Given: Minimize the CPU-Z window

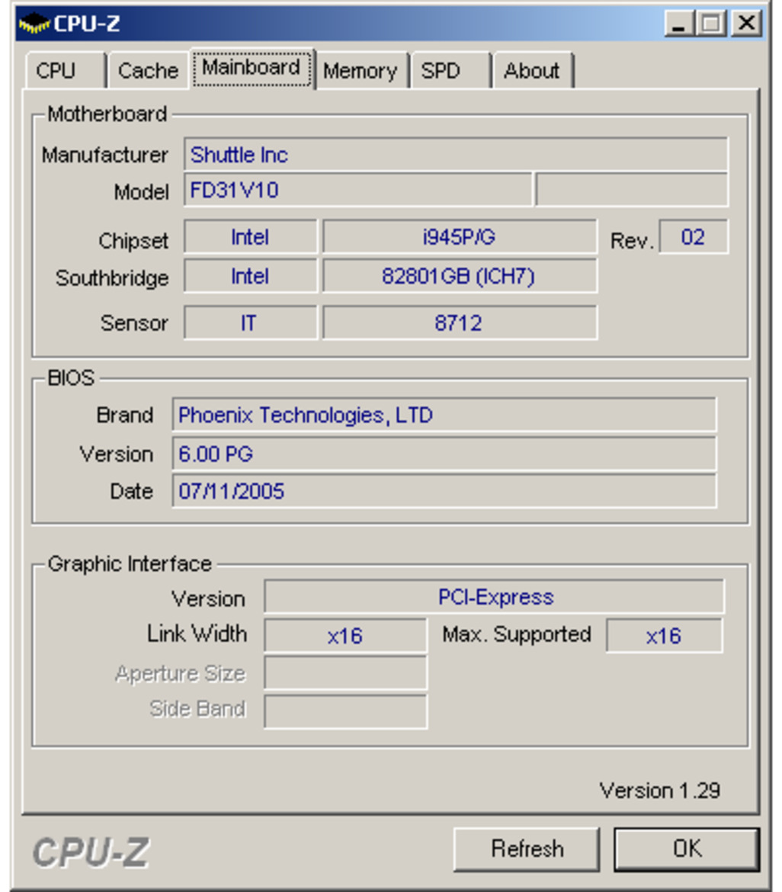Looking at the screenshot, I should (x=679, y=24).
